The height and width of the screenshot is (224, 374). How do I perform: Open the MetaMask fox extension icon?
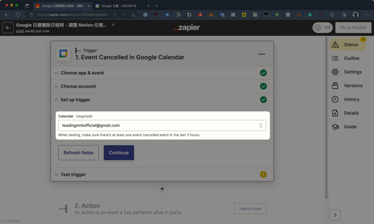(x=211, y=15)
